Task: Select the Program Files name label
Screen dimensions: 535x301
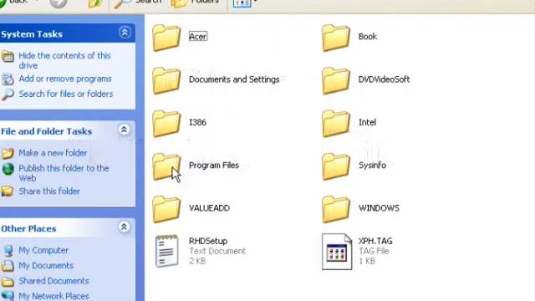Action: (x=214, y=166)
